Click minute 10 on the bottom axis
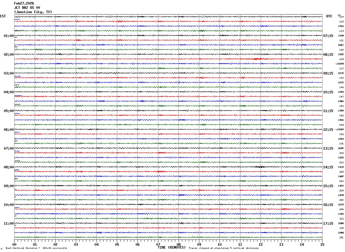Viewport: 345px width, 252px height. tap(220, 244)
